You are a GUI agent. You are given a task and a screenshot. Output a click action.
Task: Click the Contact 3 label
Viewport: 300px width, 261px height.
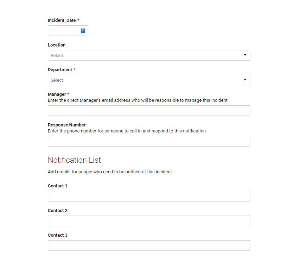point(57,235)
